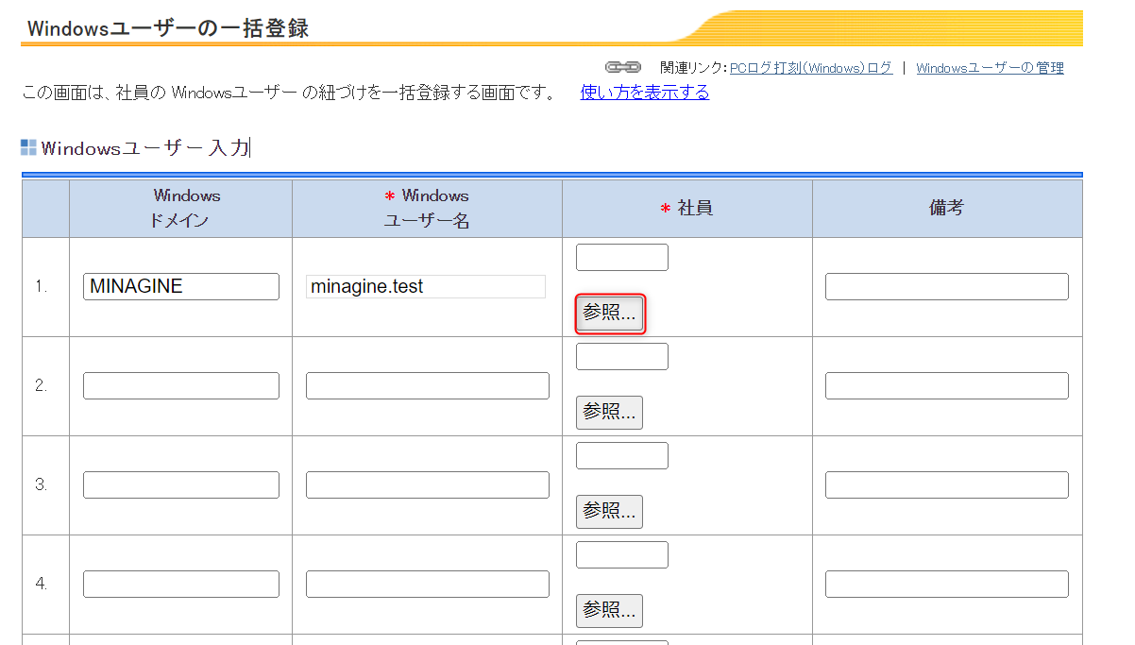Image resolution: width=1135 pixels, height=645 pixels.
Task: Click the 関連リンク label text
Action: (x=694, y=68)
